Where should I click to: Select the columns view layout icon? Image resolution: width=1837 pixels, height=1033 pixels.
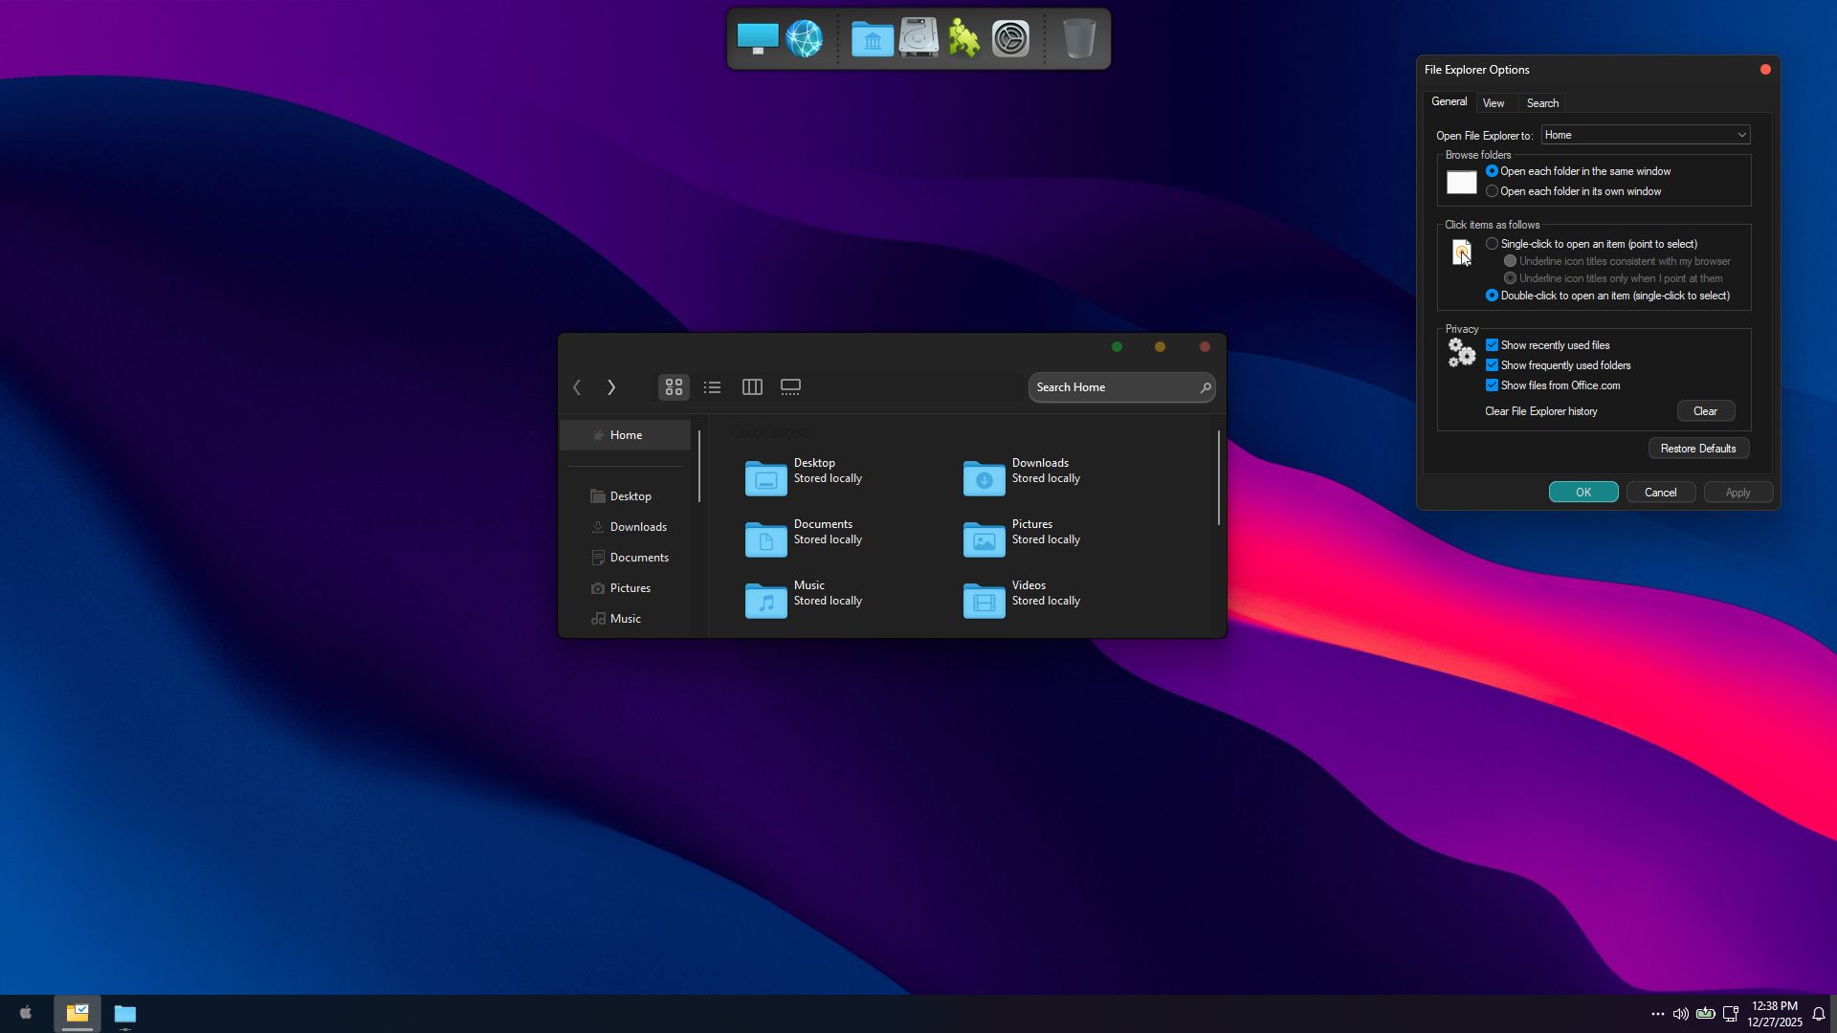(x=752, y=387)
